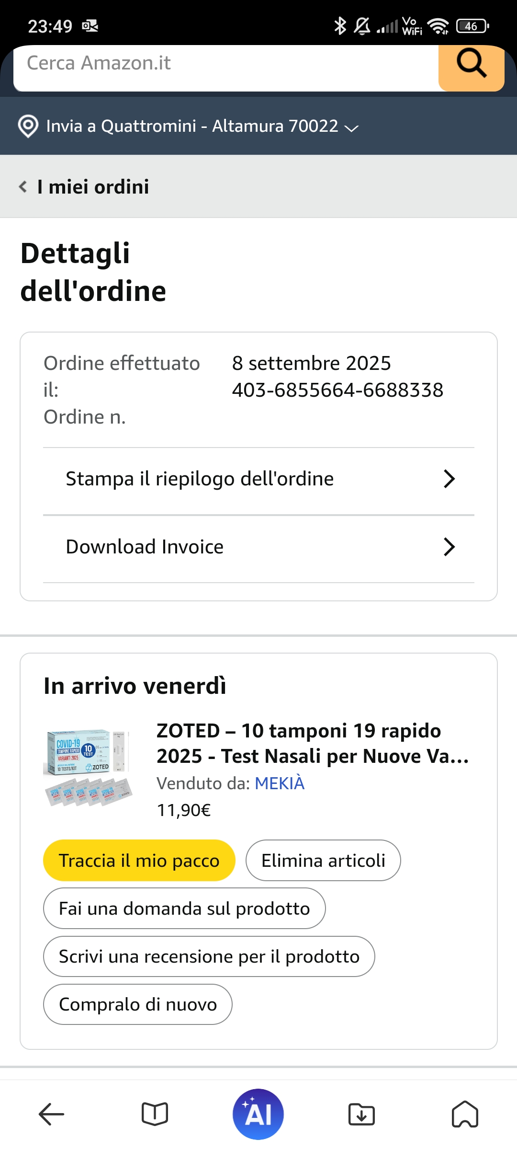This screenshot has height=1150, width=517.
Task: Tap Scrivi una recensione per il prodotto
Action: 209,956
